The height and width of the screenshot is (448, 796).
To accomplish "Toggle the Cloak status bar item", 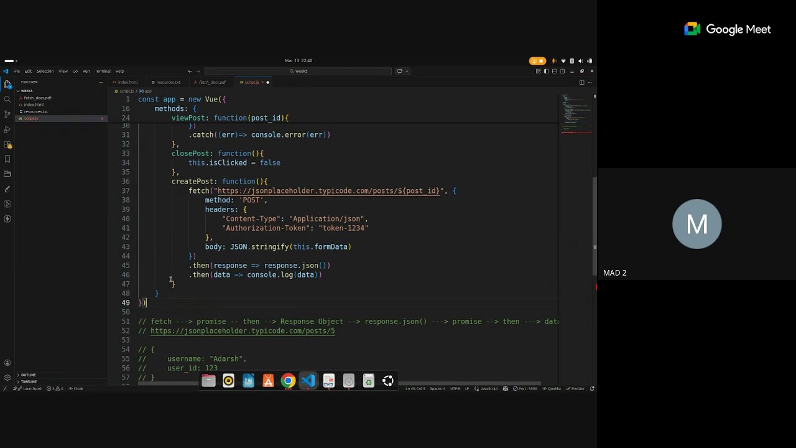I will (x=76, y=388).
